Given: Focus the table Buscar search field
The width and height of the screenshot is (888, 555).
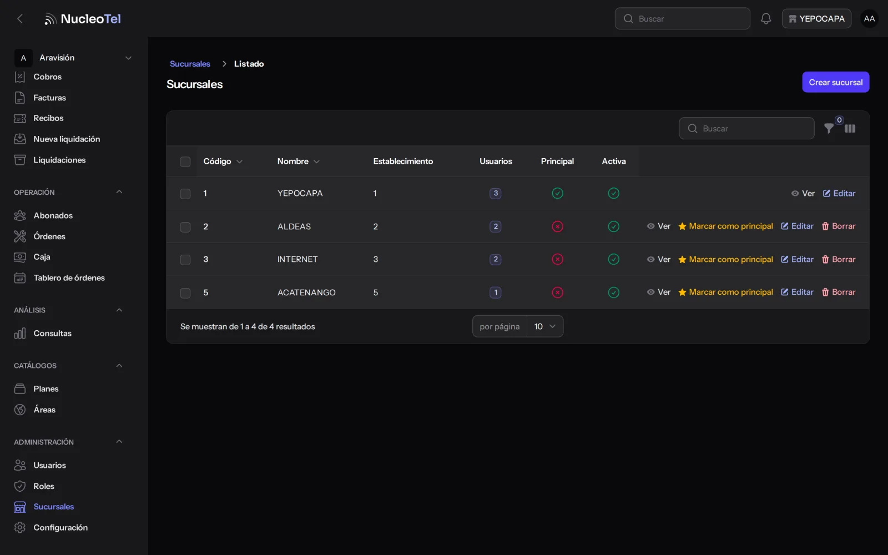Looking at the screenshot, I should (746, 129).
